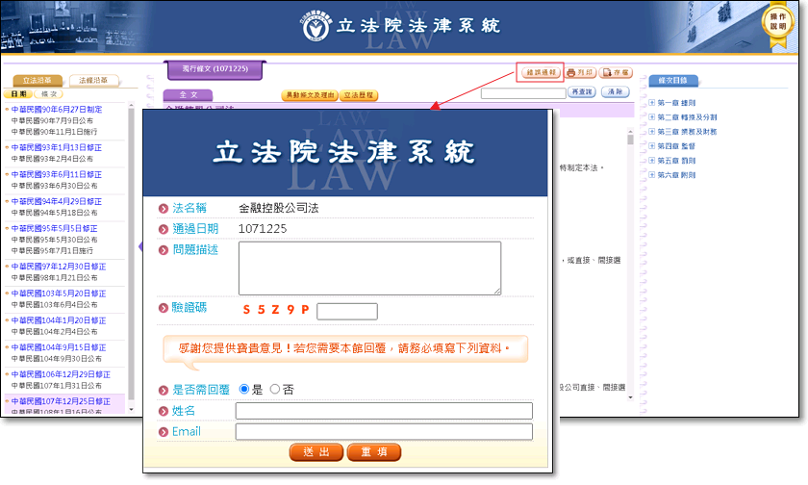Click the 問題描述 text area
Screen dimensions: 808x485
click(369, 268)
